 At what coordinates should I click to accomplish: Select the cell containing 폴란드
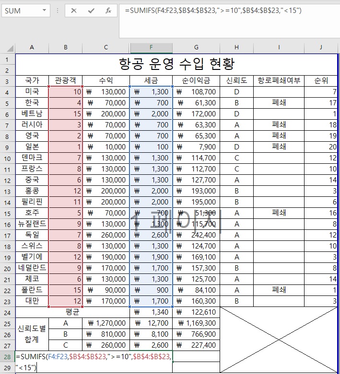tap(32, 290)
